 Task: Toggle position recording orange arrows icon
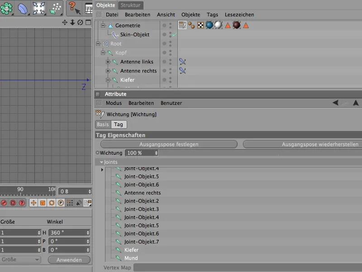tap(33, 203)
